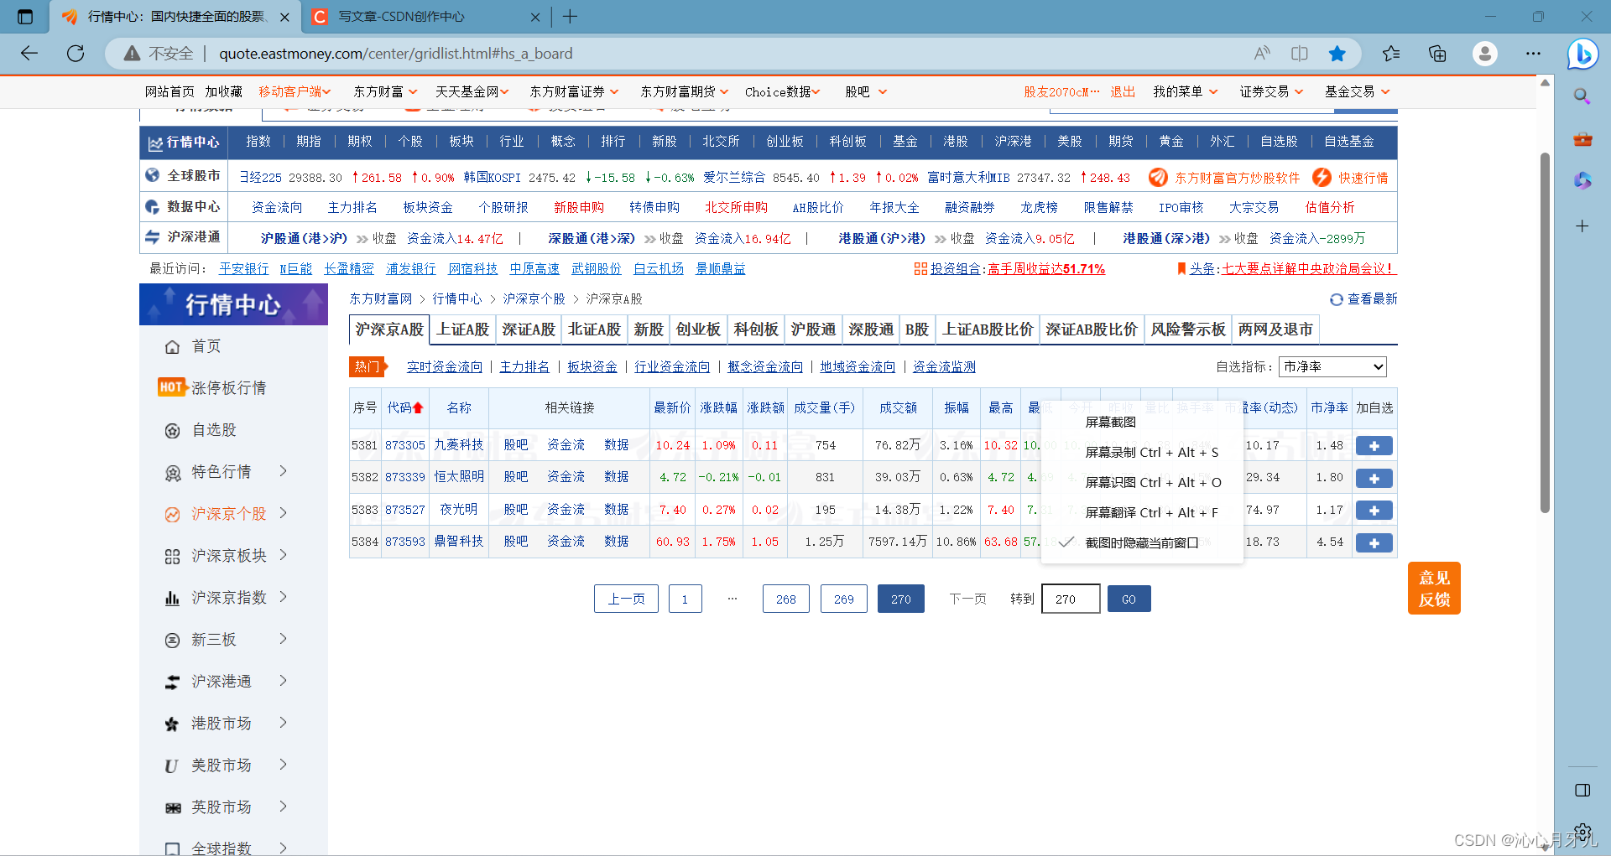
Task: Switch to the 风险警示板 tab
Action: pyautogui.click(x=1188, y=329)
